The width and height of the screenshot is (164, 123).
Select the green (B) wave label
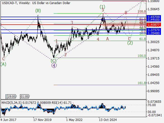[38, 11]
